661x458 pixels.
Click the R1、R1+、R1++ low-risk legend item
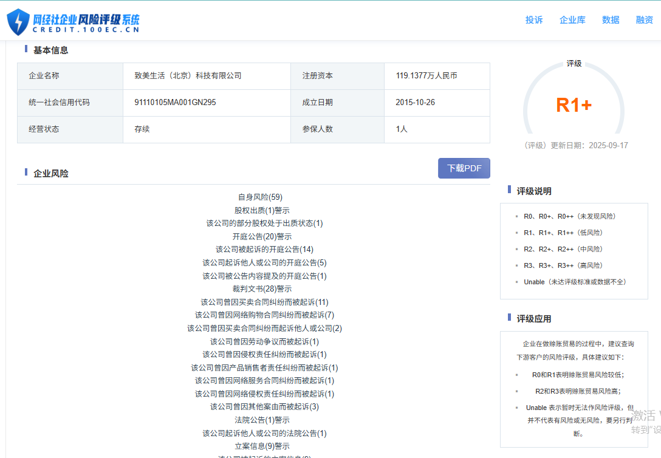[x=563, y=233]
